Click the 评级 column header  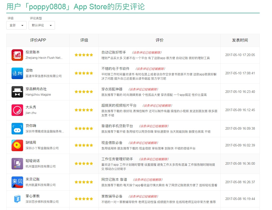click(x=84, y=40)
